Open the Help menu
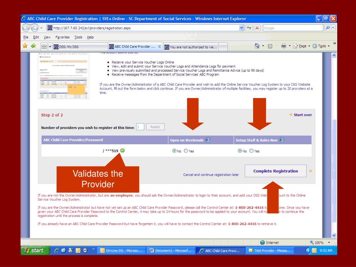 pyautogui.click(x=90, y=37)
